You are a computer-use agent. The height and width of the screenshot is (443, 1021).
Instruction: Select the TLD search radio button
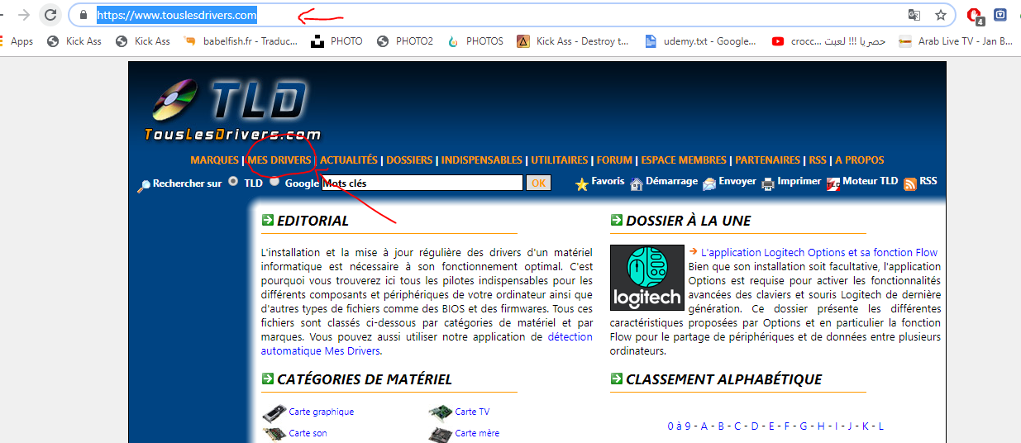click(233, 180)
